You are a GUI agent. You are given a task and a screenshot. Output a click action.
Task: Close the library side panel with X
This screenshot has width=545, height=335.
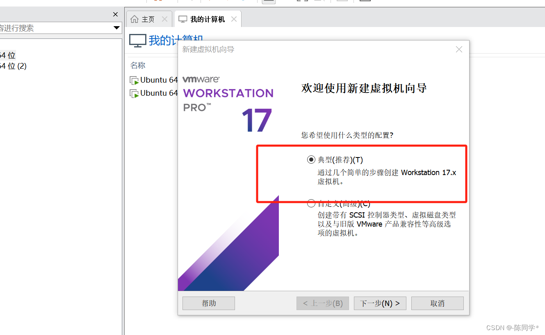click(x=115, y=14)
